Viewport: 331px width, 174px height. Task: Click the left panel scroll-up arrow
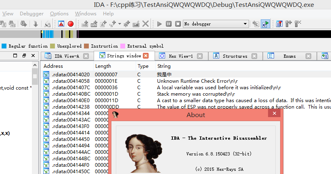pyautogui.click(x=35, y=65)
